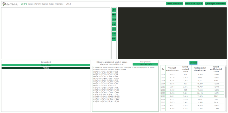Select the 2004 year cell
Viewport: 228px width, 113px height.
[x=163, y=84]
